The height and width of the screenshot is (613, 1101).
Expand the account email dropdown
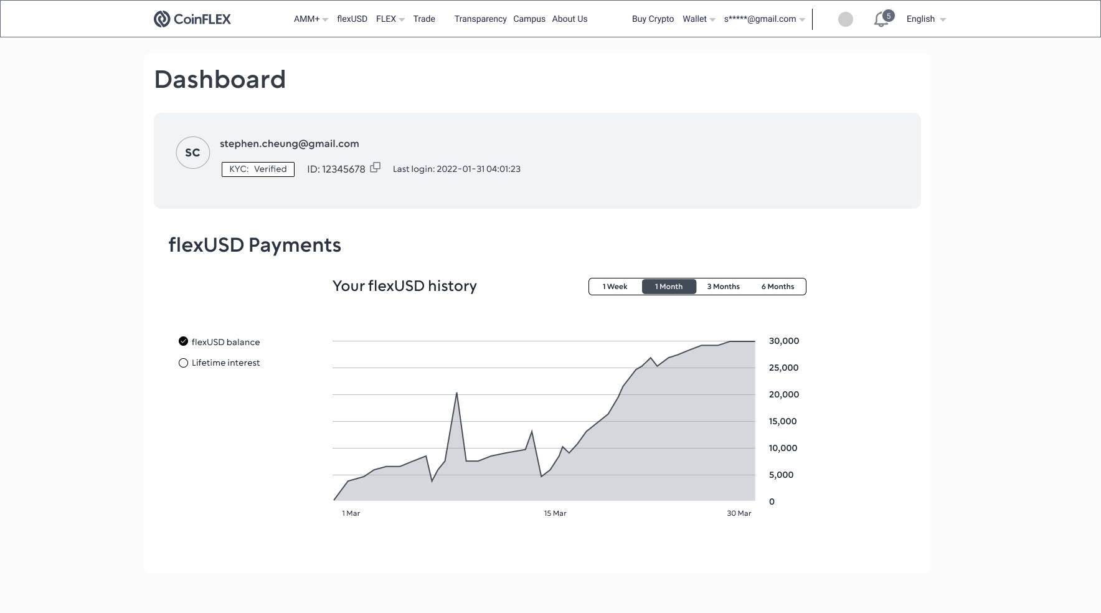pos(764,19)
